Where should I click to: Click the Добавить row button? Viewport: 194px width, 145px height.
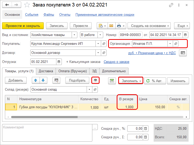[x=16, y=80]
